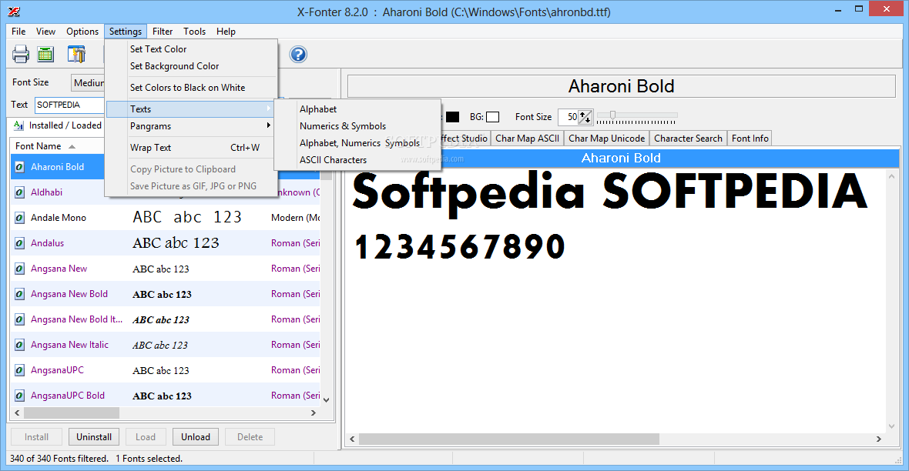Switch to the Character Search tab
Viewport: 909px width, 471px height.
click(688, 139)
